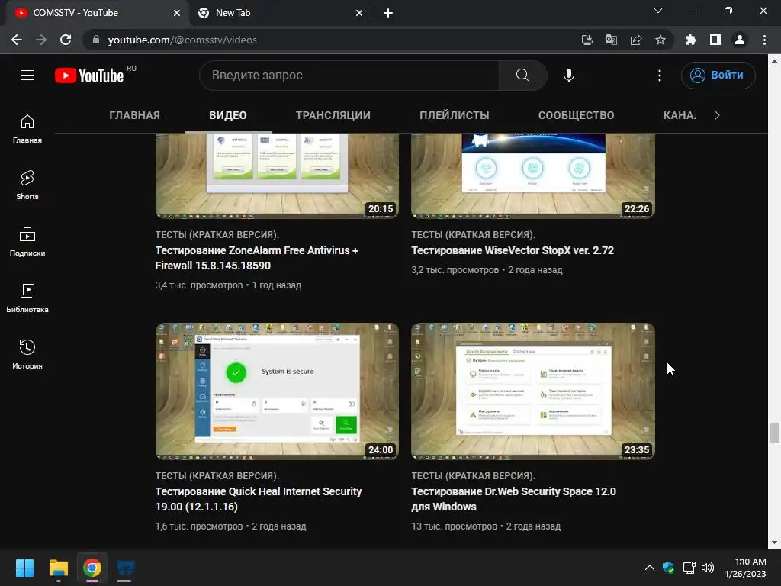Screen dimensions: 781x586
Task: Click the browser forward arrow
Action: (41, 40)
